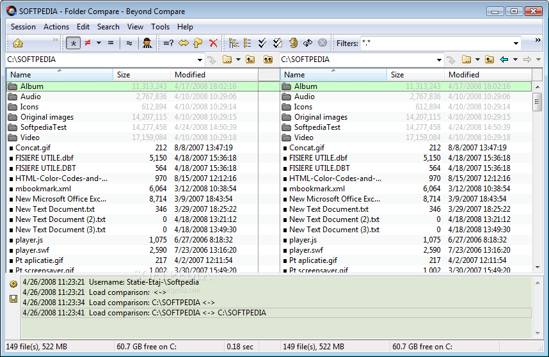Click the Up One Level both sides icon
Screen dimensions: 549x357
pyautogui.click(x=268, y=59)
